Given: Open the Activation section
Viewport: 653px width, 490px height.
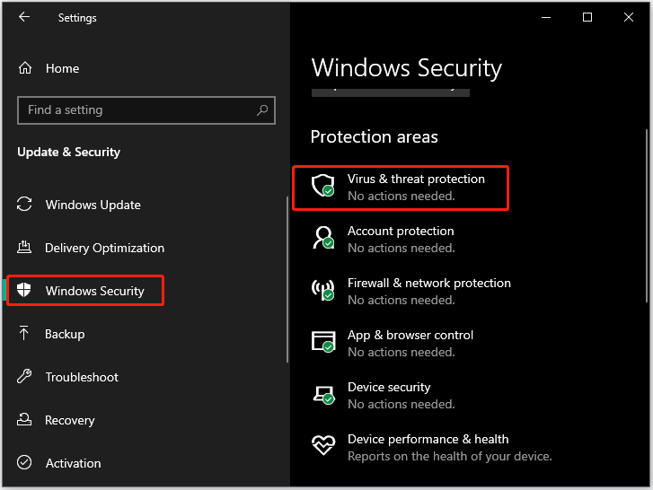Looking at the screenshot, I should click(x=73, y=463).
